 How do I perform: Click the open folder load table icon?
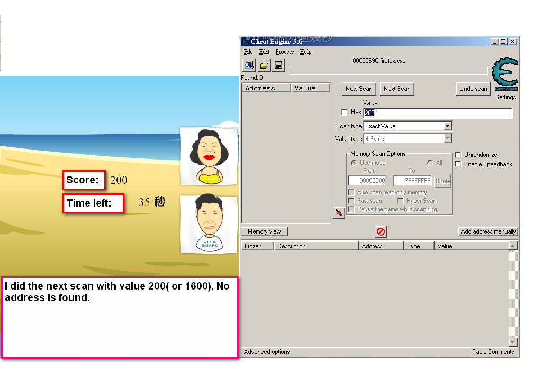click(264, 65)
